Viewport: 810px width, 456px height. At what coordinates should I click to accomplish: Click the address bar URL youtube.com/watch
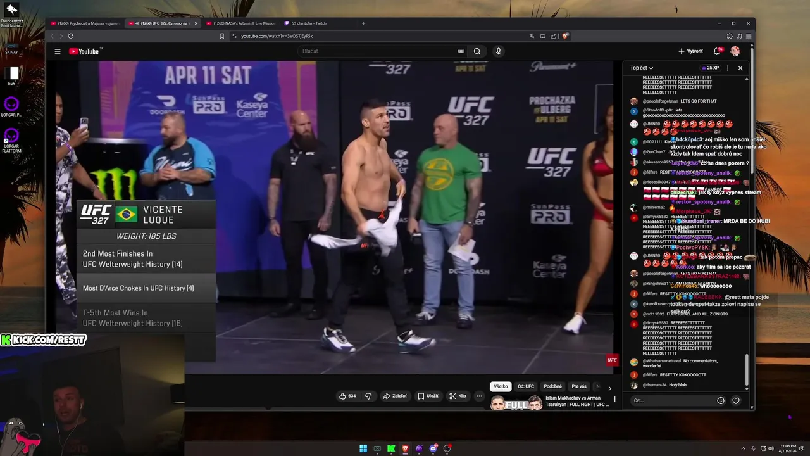click(277, 36)
